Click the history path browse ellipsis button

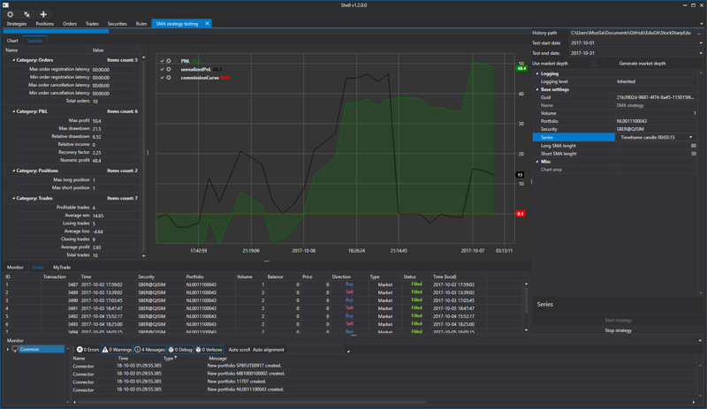pyautogui.click(x=701, y=33)
